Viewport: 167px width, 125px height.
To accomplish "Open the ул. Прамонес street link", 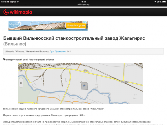I will point(58,51).
